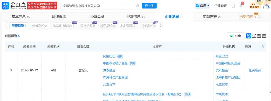Open the 洪泰基金 investor link

point(109,70)
